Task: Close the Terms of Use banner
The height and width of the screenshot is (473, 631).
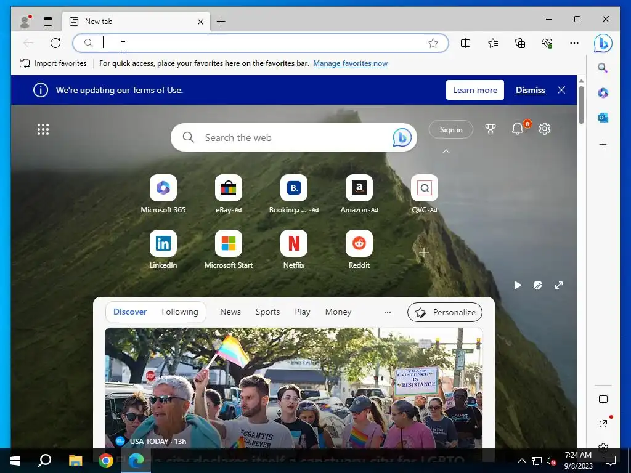Action: tap(561, 90)
